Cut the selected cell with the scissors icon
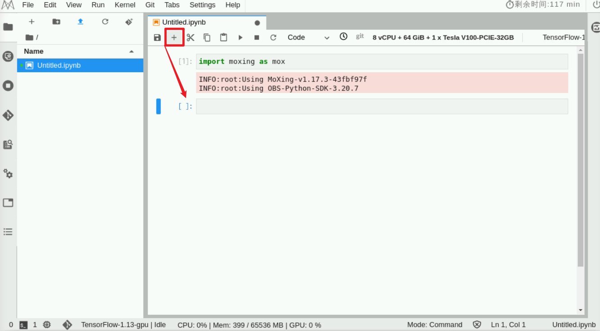Screen dimensions: 600x331 [191, 38]
